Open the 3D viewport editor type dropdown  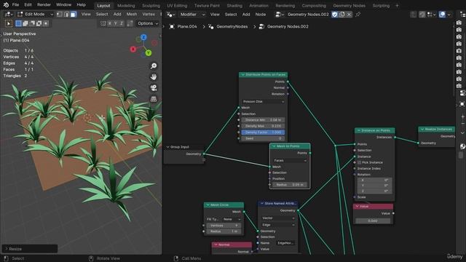click(8, 15)
